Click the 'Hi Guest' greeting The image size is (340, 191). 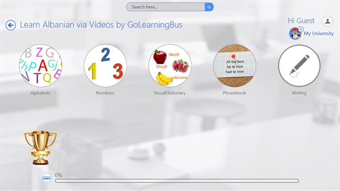pyautogui.click(x=301, y=21)
